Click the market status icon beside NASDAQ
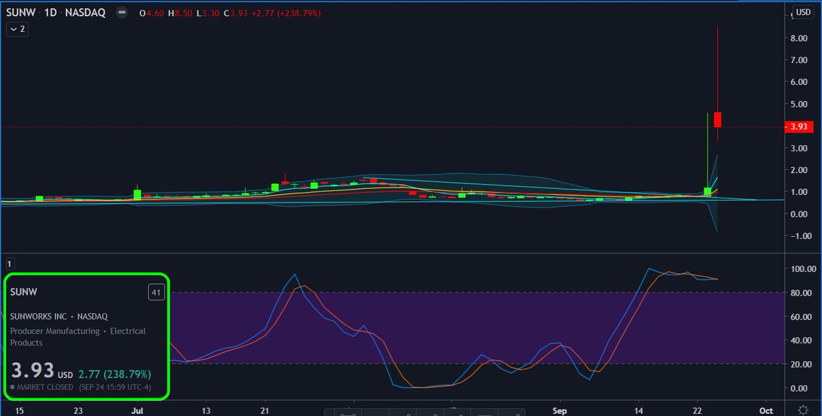Image resolution: width=822 pixels, height=416 pixels. [x=122, y=13]
